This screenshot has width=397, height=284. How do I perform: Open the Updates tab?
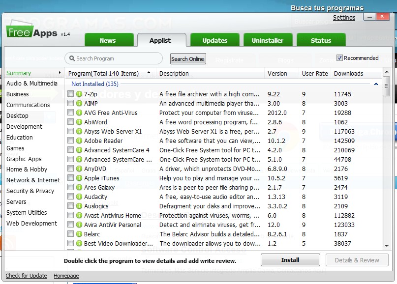[215, 40]
